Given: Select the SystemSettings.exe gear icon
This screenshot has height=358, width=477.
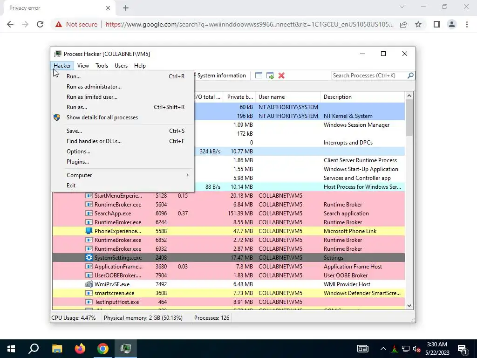Looking at the screenshot, I should pos(89,257).
